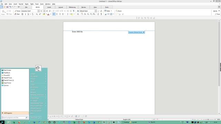Screen dimensions: 221x124
Task: Click the decrease indent icon
Action: [71, 11]
